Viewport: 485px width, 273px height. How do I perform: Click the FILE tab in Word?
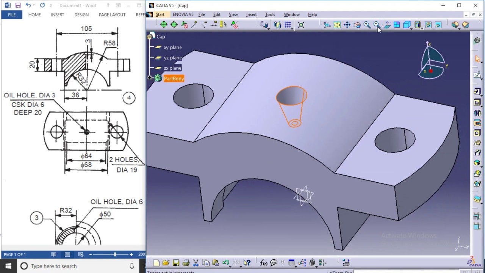coord(12,14)
